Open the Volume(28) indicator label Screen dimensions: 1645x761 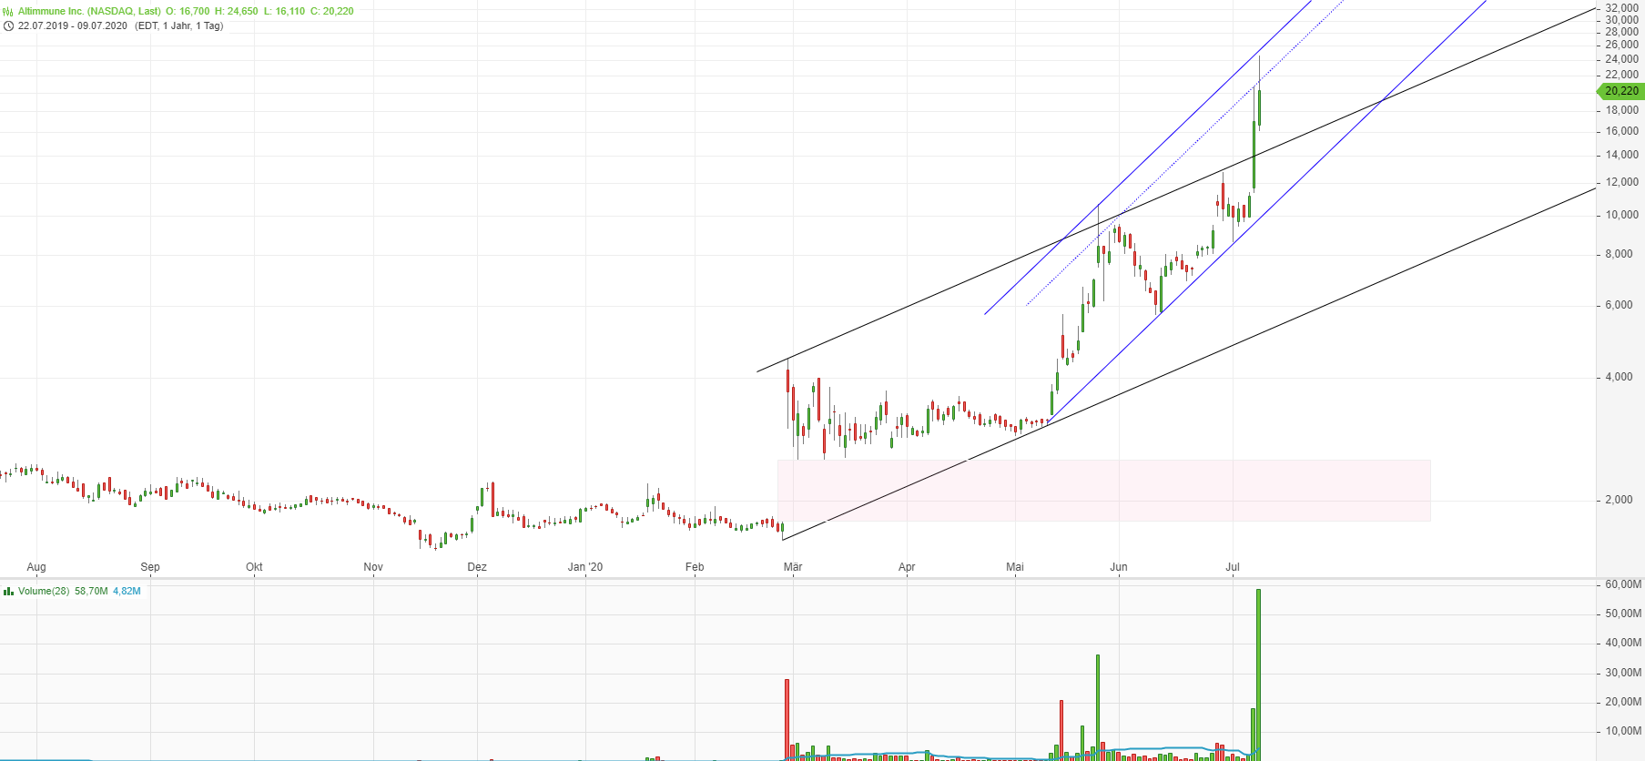click(x=44, y=591)
